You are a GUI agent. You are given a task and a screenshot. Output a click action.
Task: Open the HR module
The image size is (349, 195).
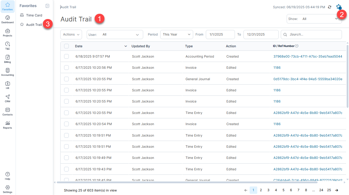(x=8, y=85)
